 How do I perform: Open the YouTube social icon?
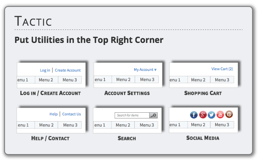pos(220,114)
